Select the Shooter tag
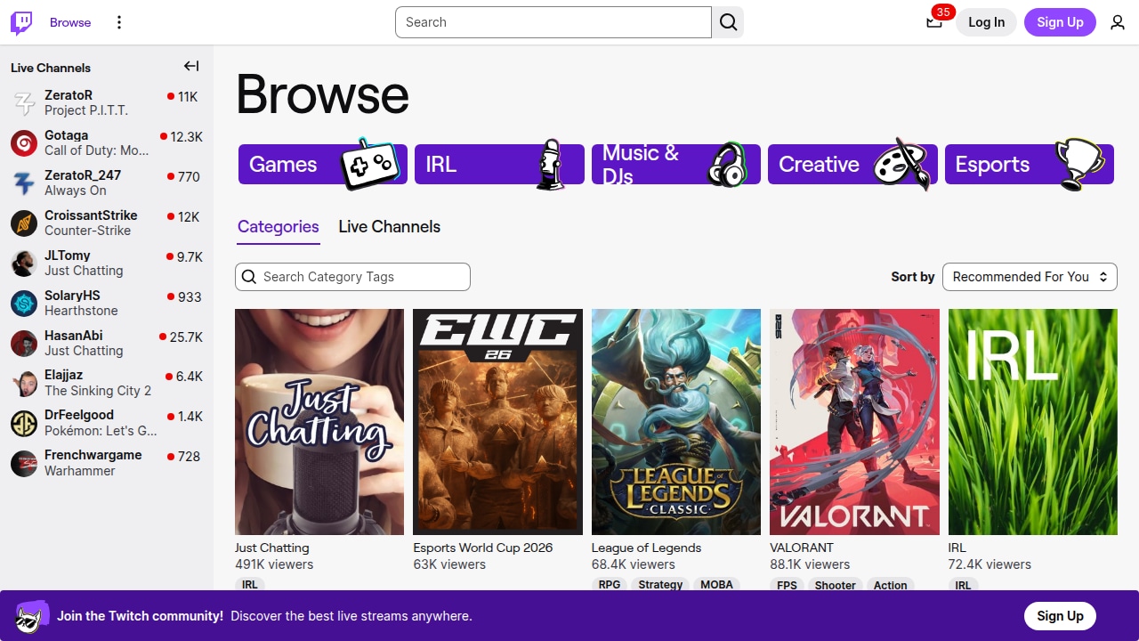1139x641 pixels. pyautogui.click(x=836, y=585)
